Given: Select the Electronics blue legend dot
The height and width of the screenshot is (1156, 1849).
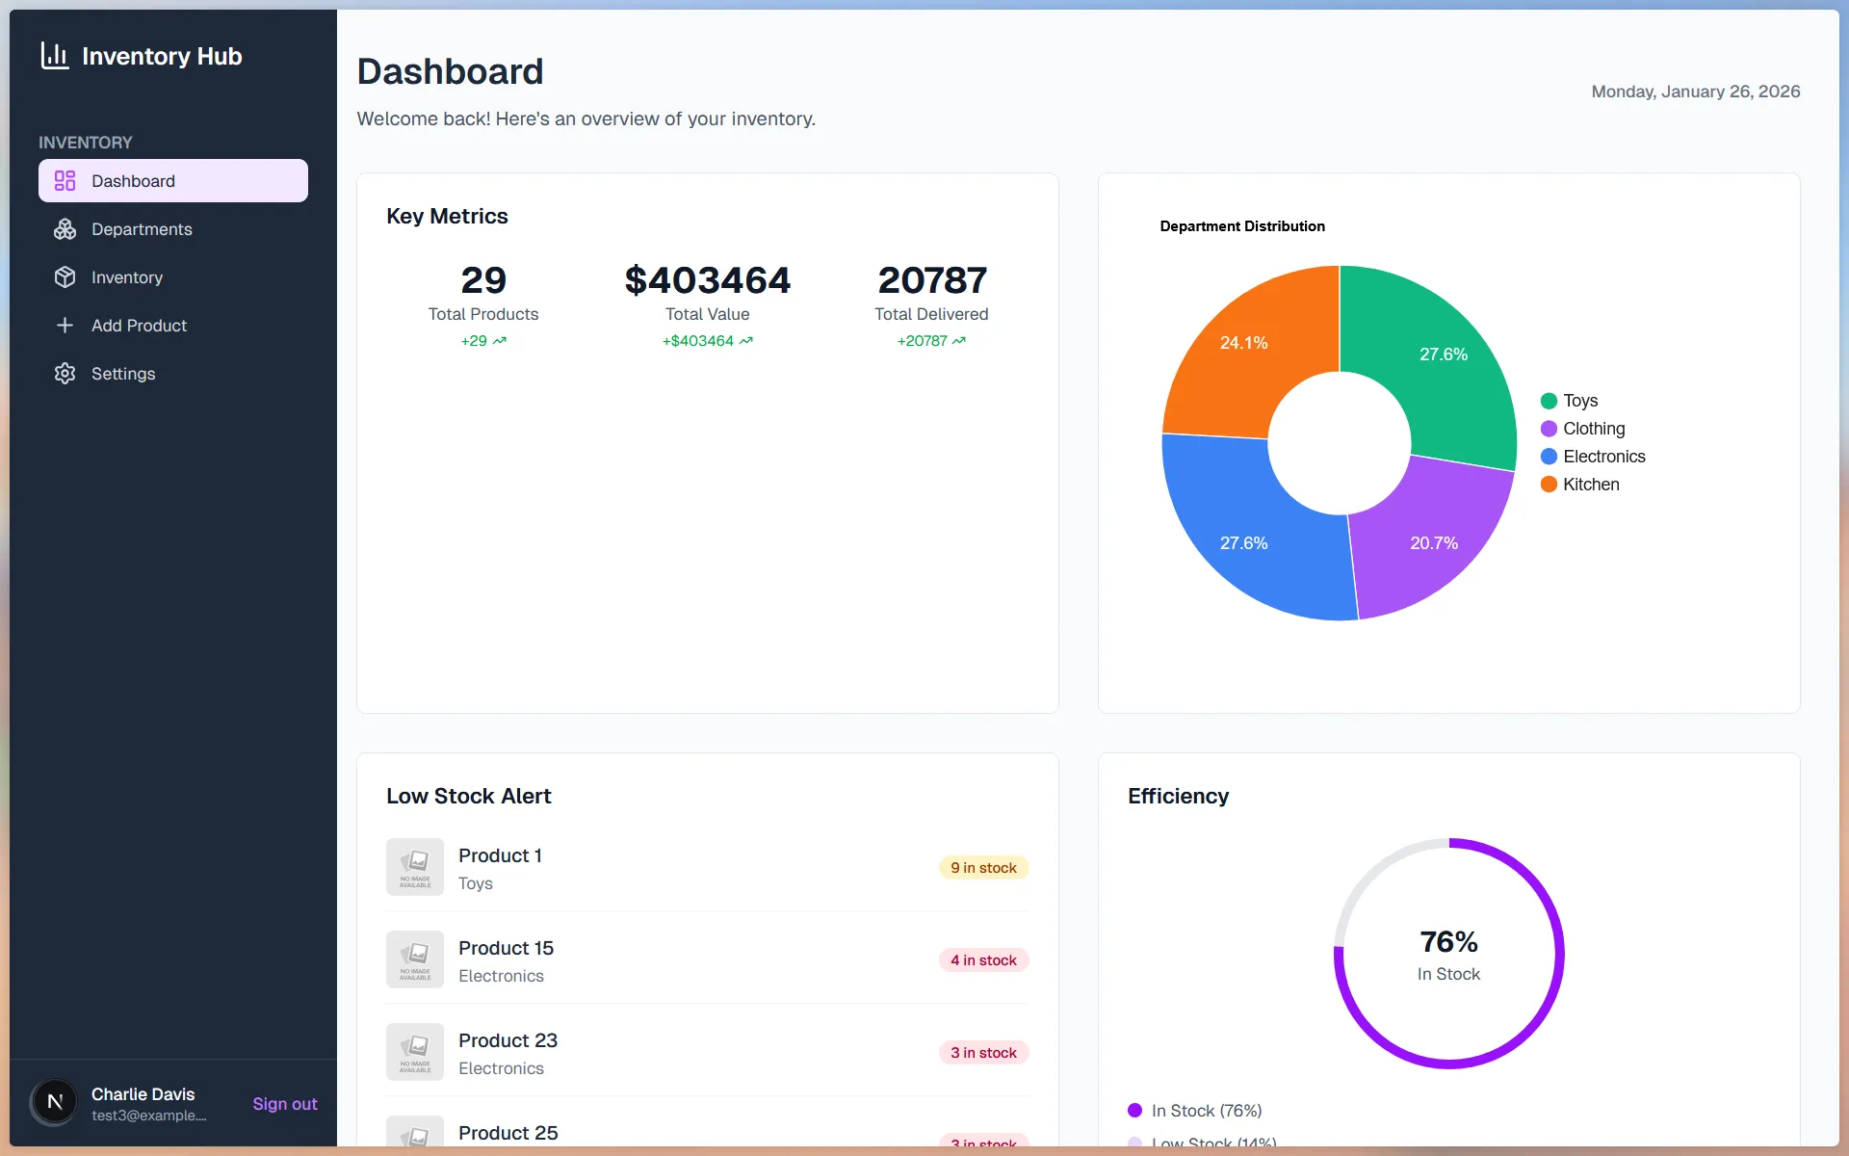Looking at the screenshot, I should pos(1549,457).
